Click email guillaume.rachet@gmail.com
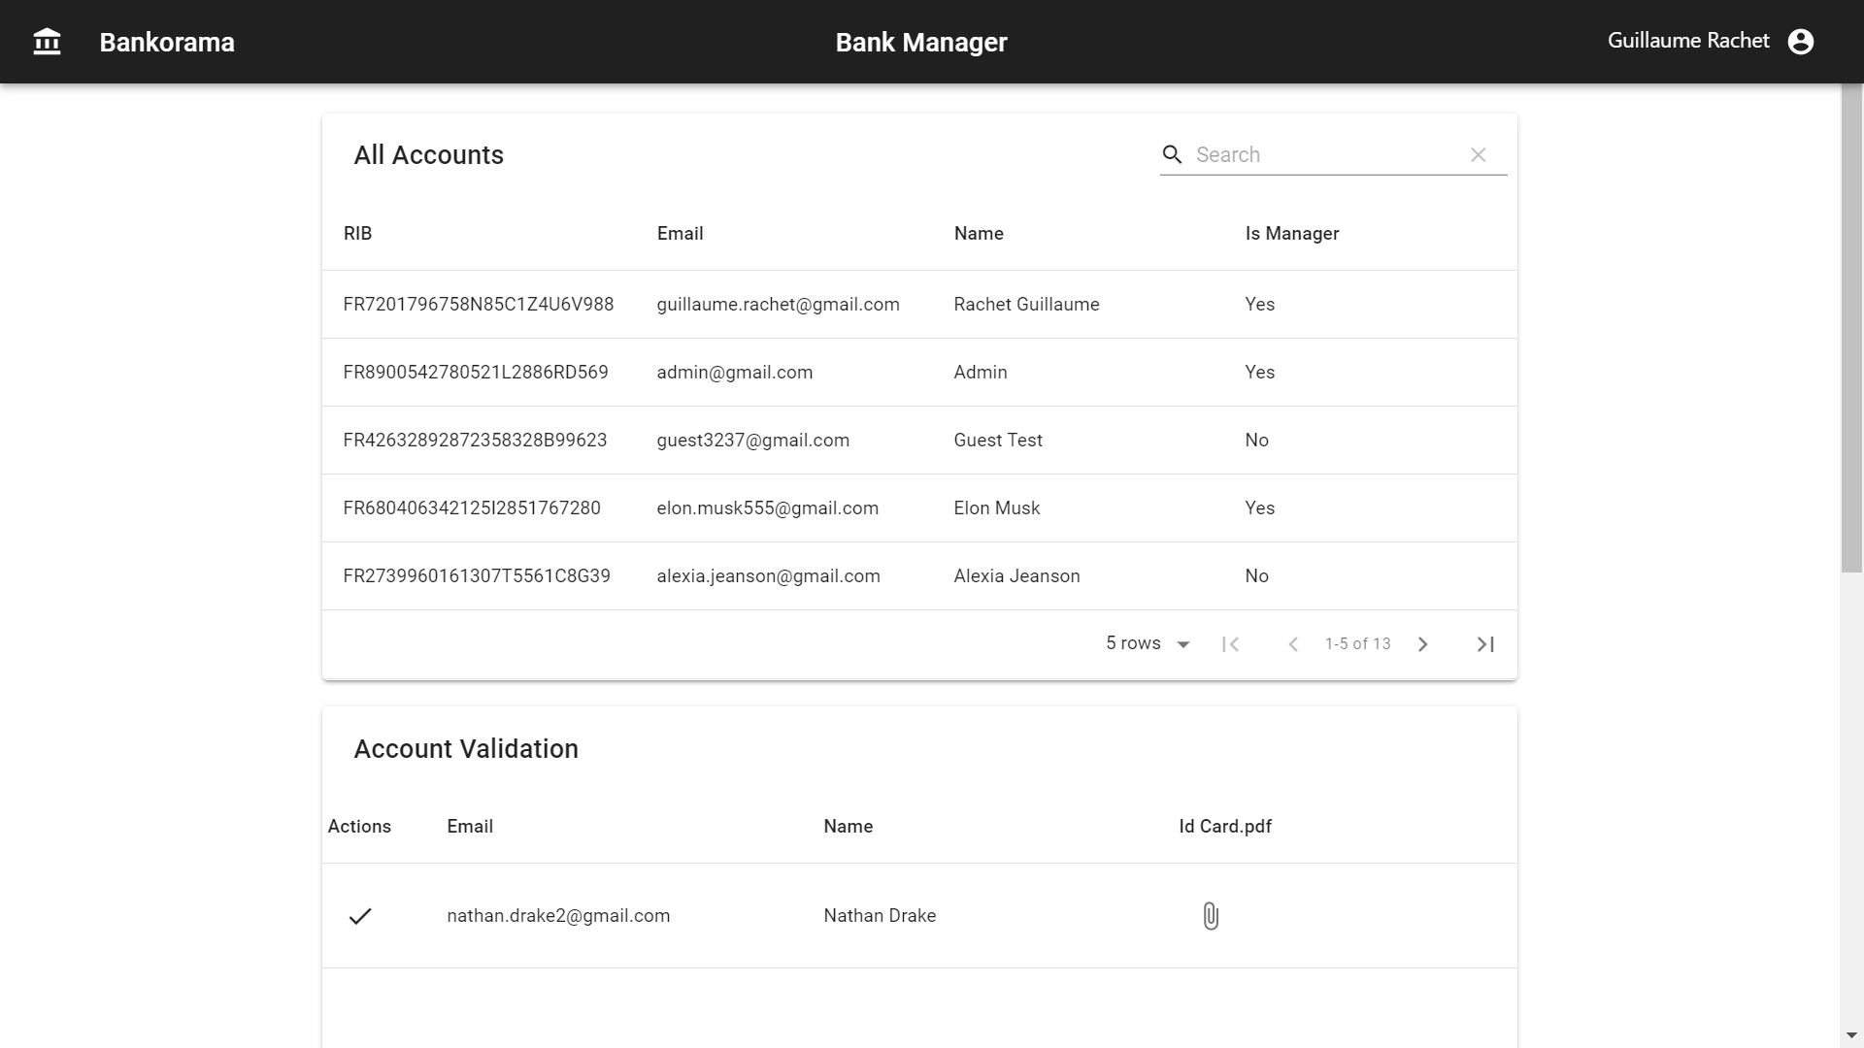This screenshot has height=1048, width=1864. (x=778, y=304)
